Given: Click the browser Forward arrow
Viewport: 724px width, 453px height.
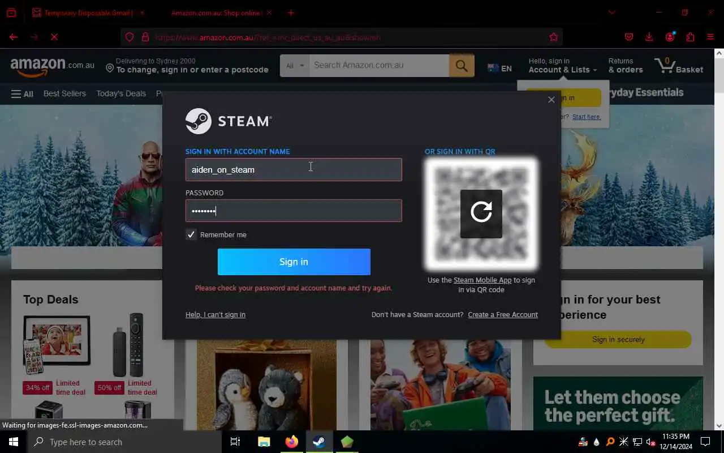Looking at the screenshot, I should (34, 37).
